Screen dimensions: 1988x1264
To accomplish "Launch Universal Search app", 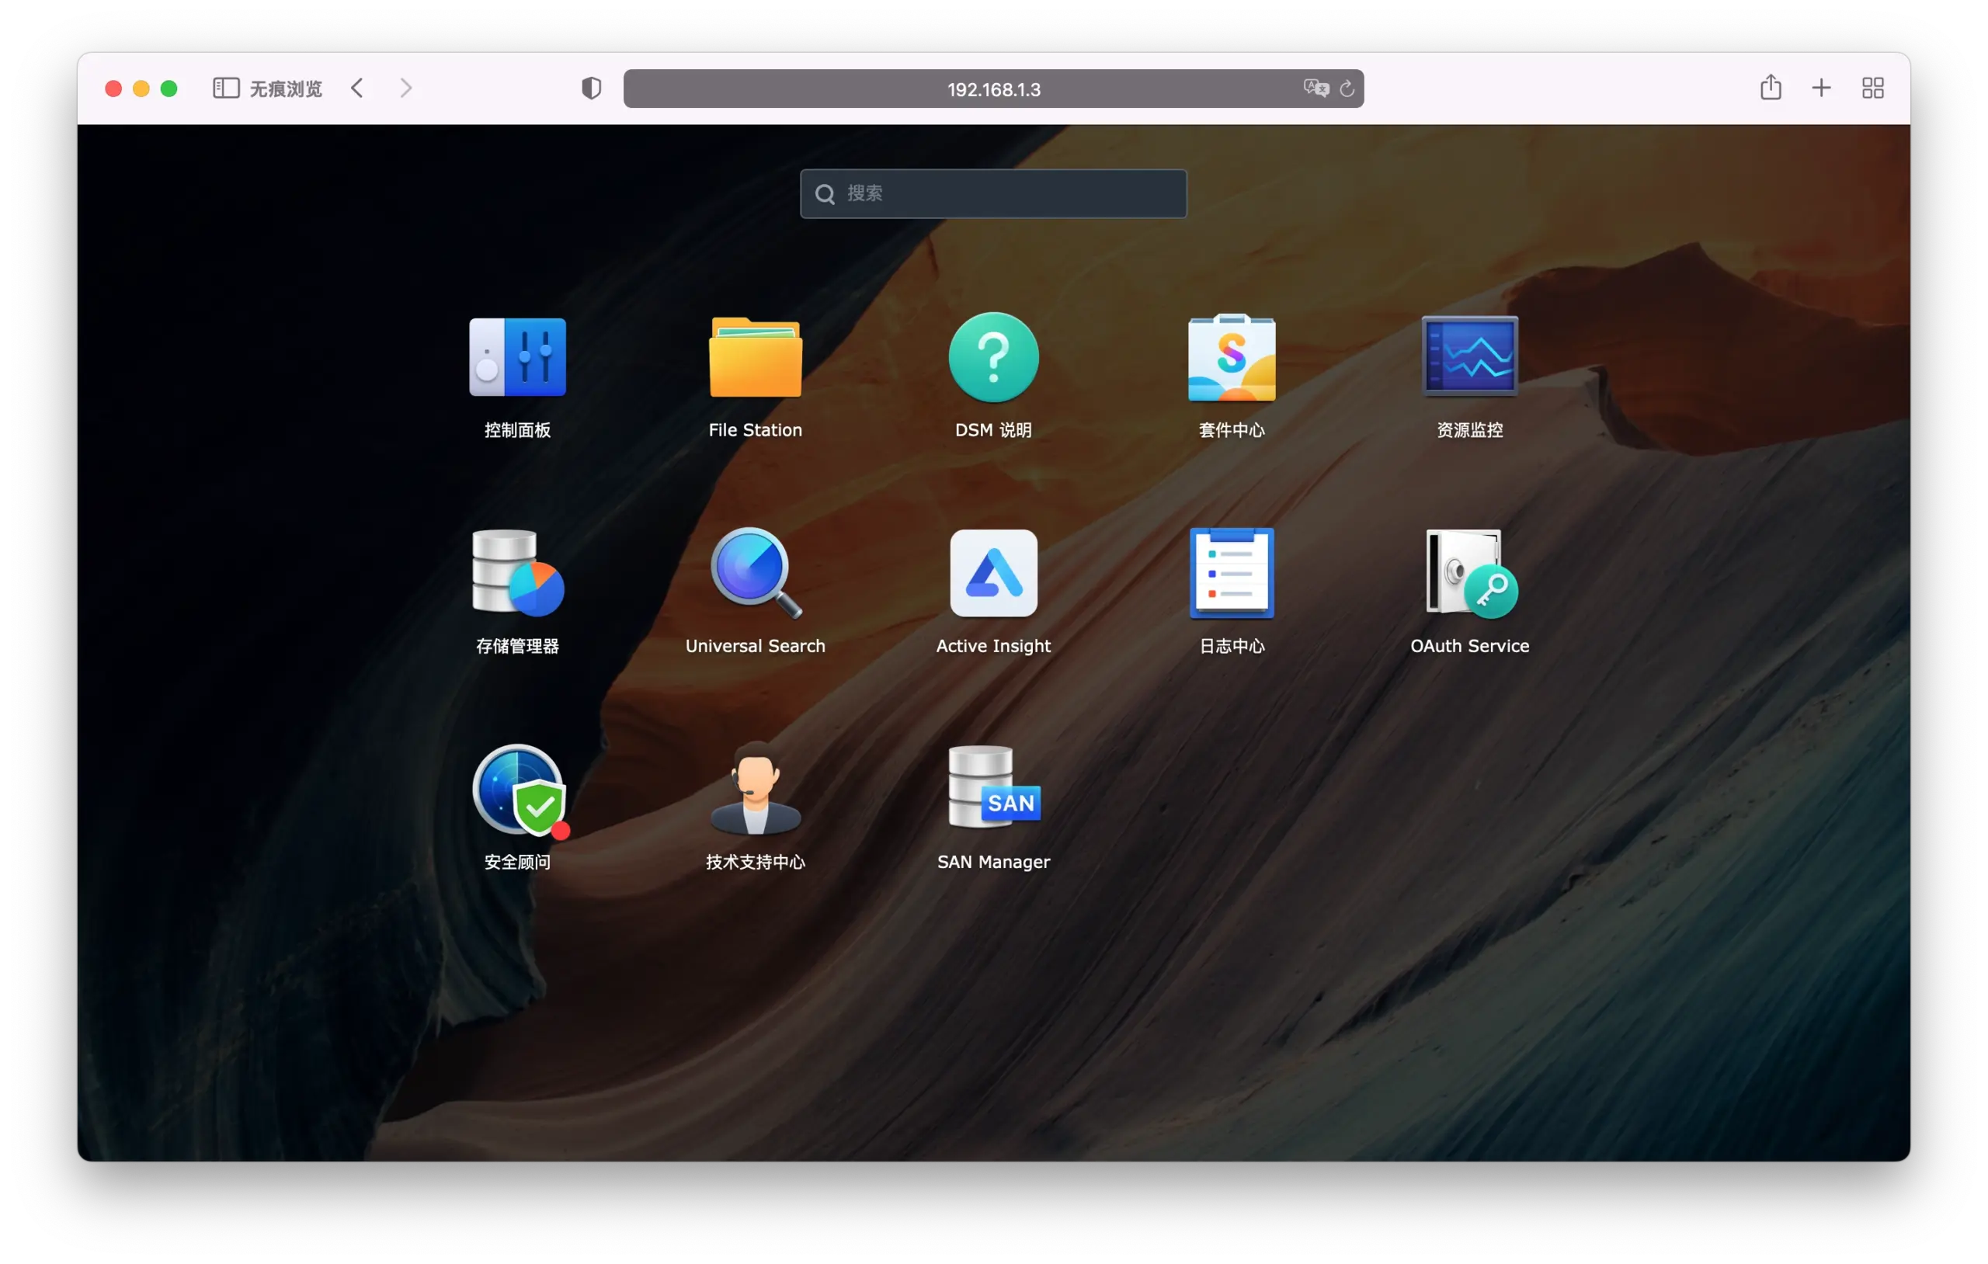I will click(x=756, y=573).
